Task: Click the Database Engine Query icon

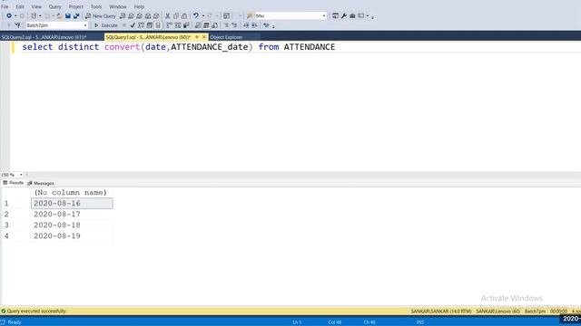Action: click(123, 16)
